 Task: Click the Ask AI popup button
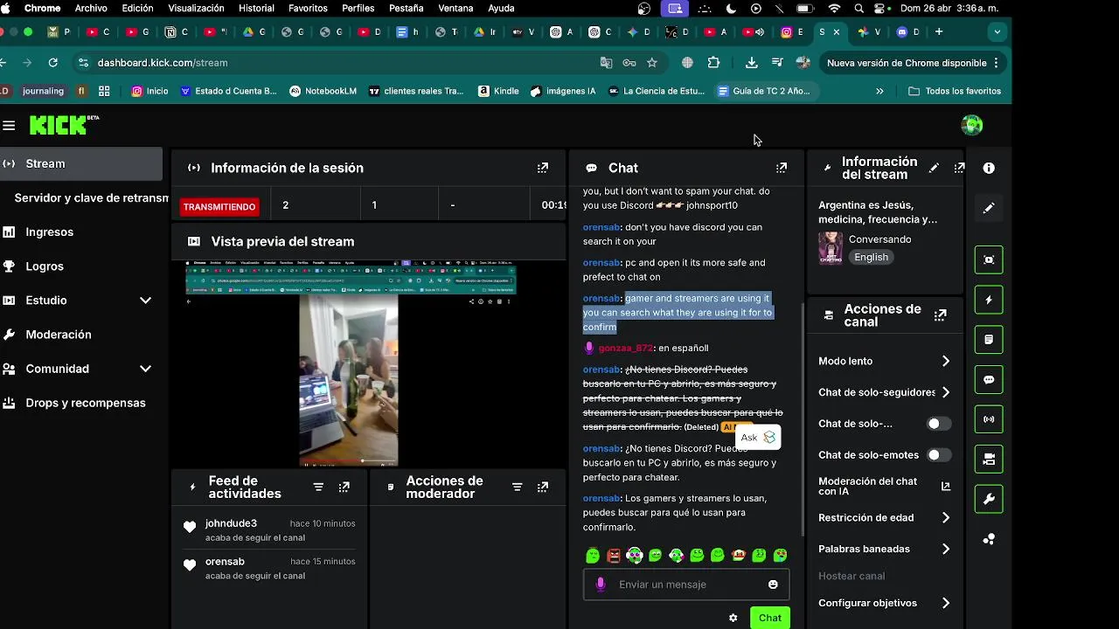click(758, 438)
